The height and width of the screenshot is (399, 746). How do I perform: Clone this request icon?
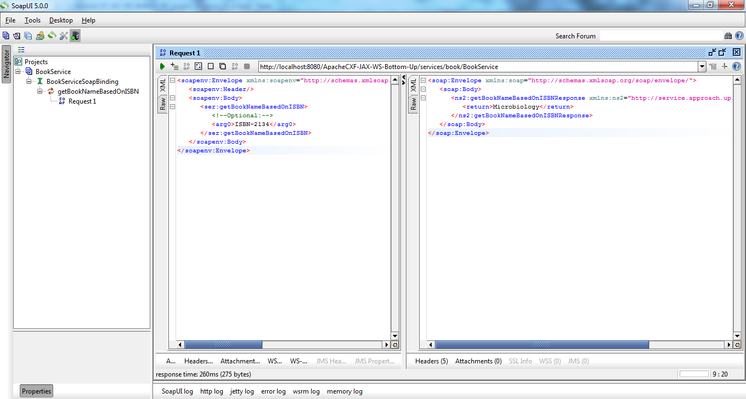click(223, 66)
